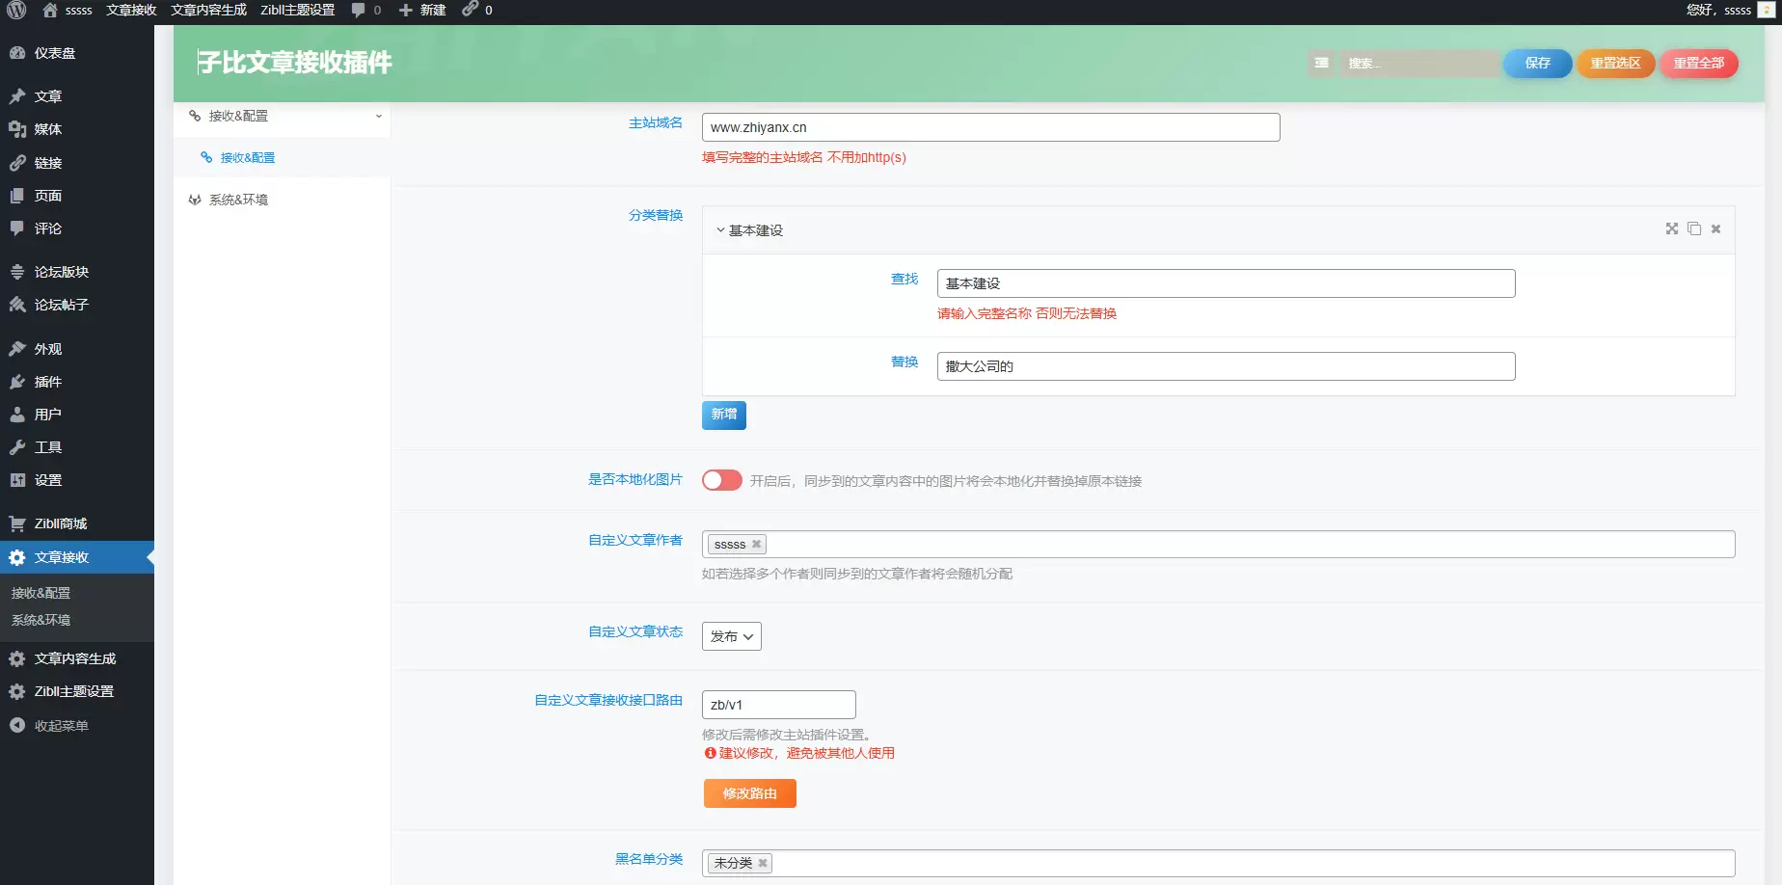Click inside the 自定义文章作者 select box
The height and width of the screenshot is (885, 1782).
(x=1219, y=545)
